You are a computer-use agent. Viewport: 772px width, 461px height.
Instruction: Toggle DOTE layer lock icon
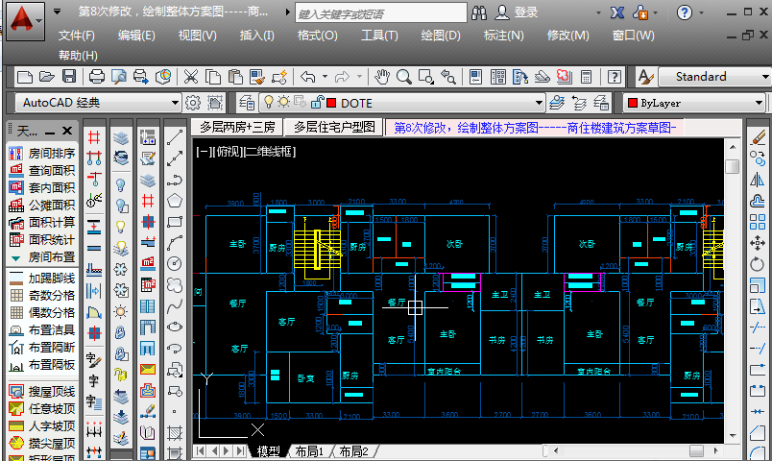pos(315,103)
